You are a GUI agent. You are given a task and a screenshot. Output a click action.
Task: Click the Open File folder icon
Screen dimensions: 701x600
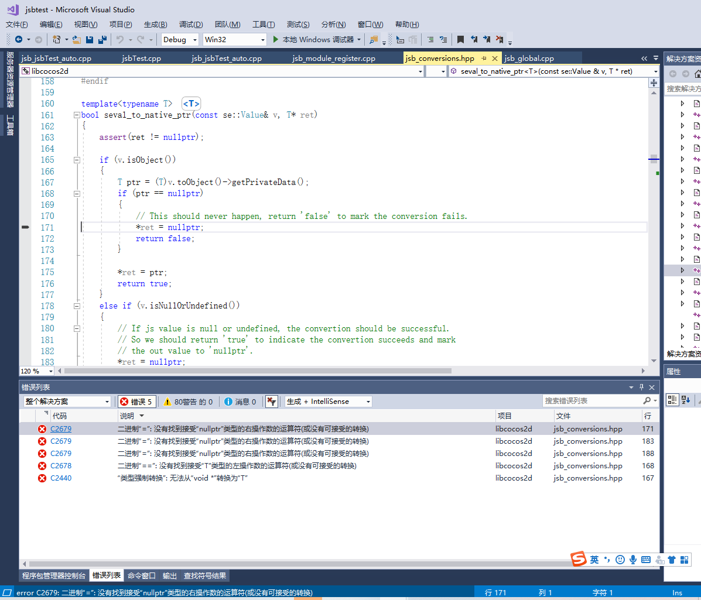coord(77,39)
